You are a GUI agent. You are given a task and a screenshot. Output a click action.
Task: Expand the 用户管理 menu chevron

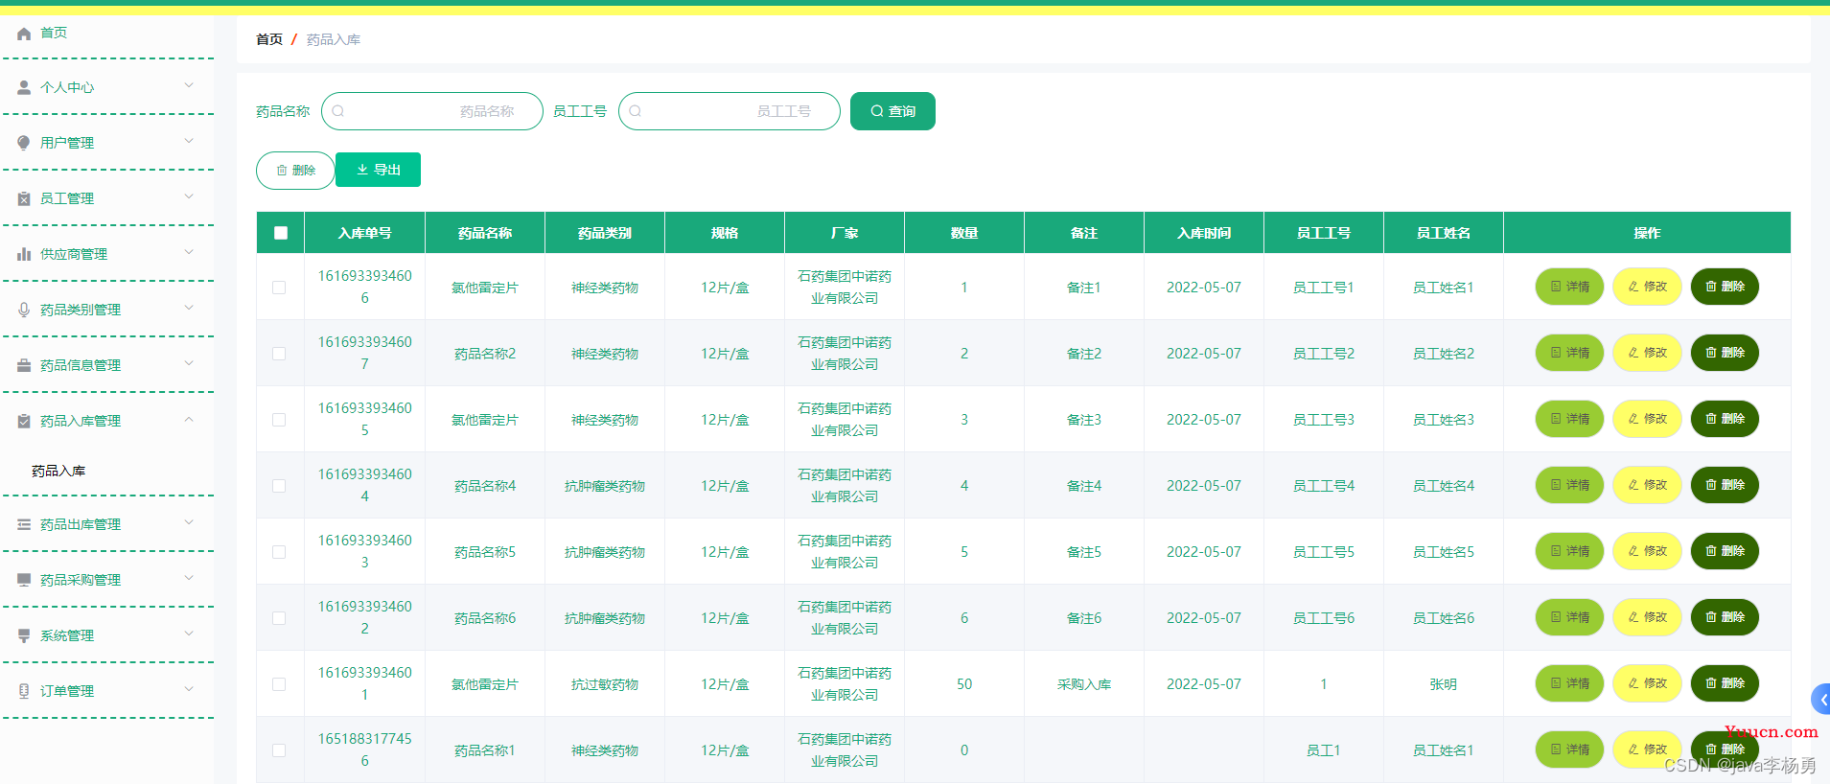tap(189, 141)
